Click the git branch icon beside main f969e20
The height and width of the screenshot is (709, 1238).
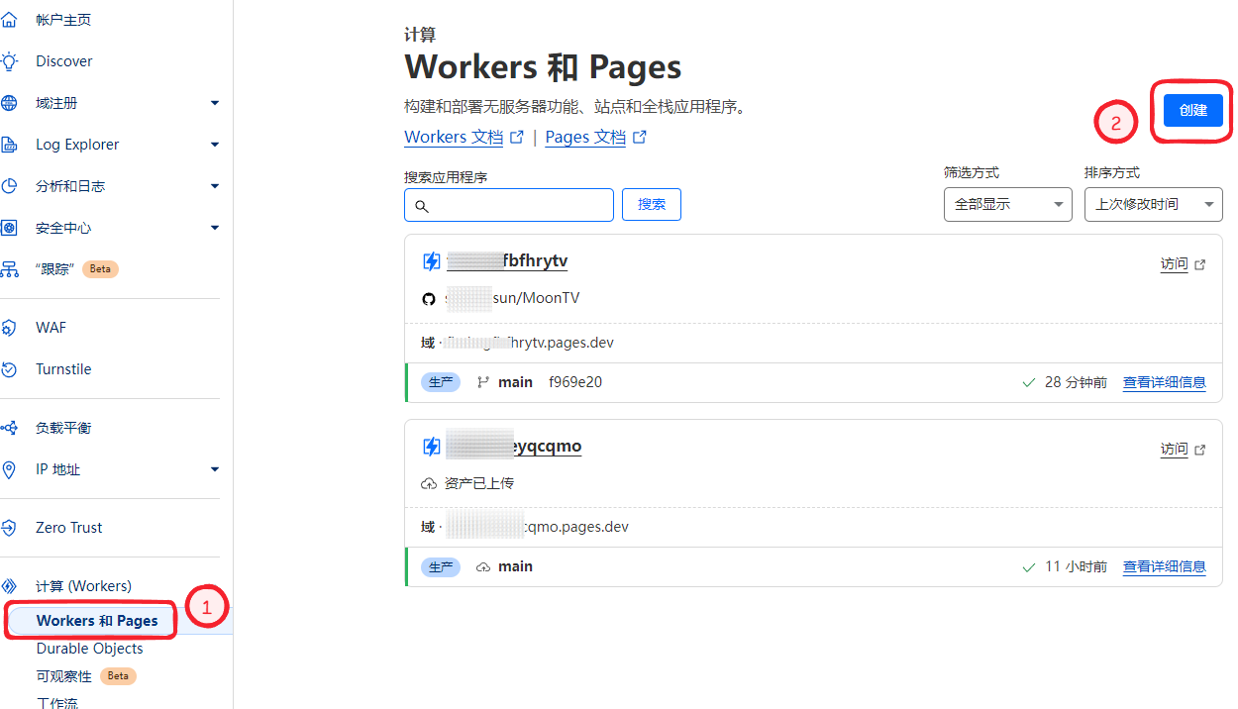483,382
